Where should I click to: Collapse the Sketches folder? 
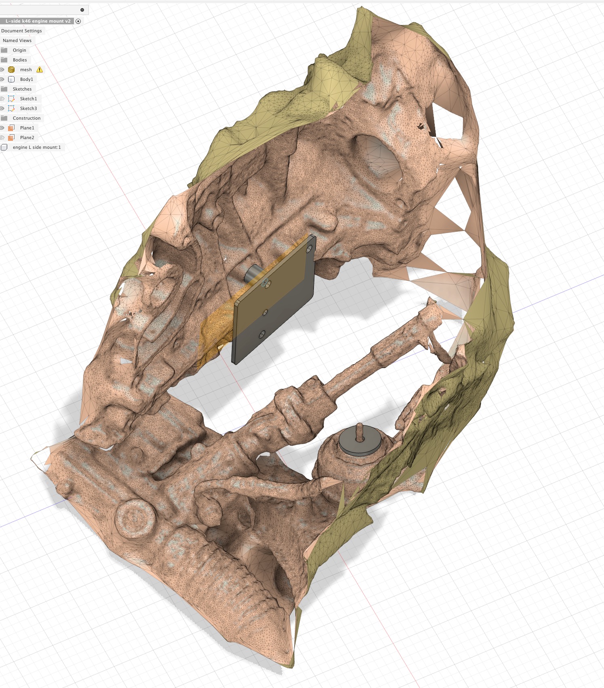(4, 89)
